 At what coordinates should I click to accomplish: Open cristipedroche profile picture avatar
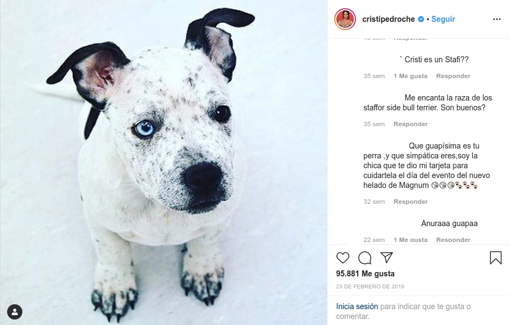[x=345, y=19]
